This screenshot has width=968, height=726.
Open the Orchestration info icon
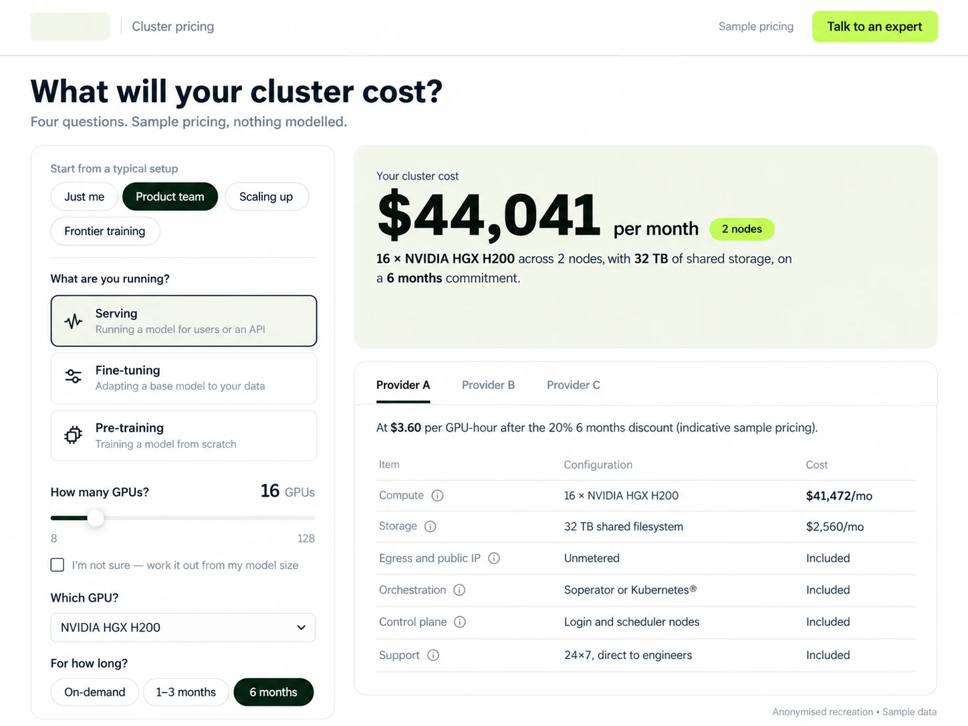click(x=459, y=590)
